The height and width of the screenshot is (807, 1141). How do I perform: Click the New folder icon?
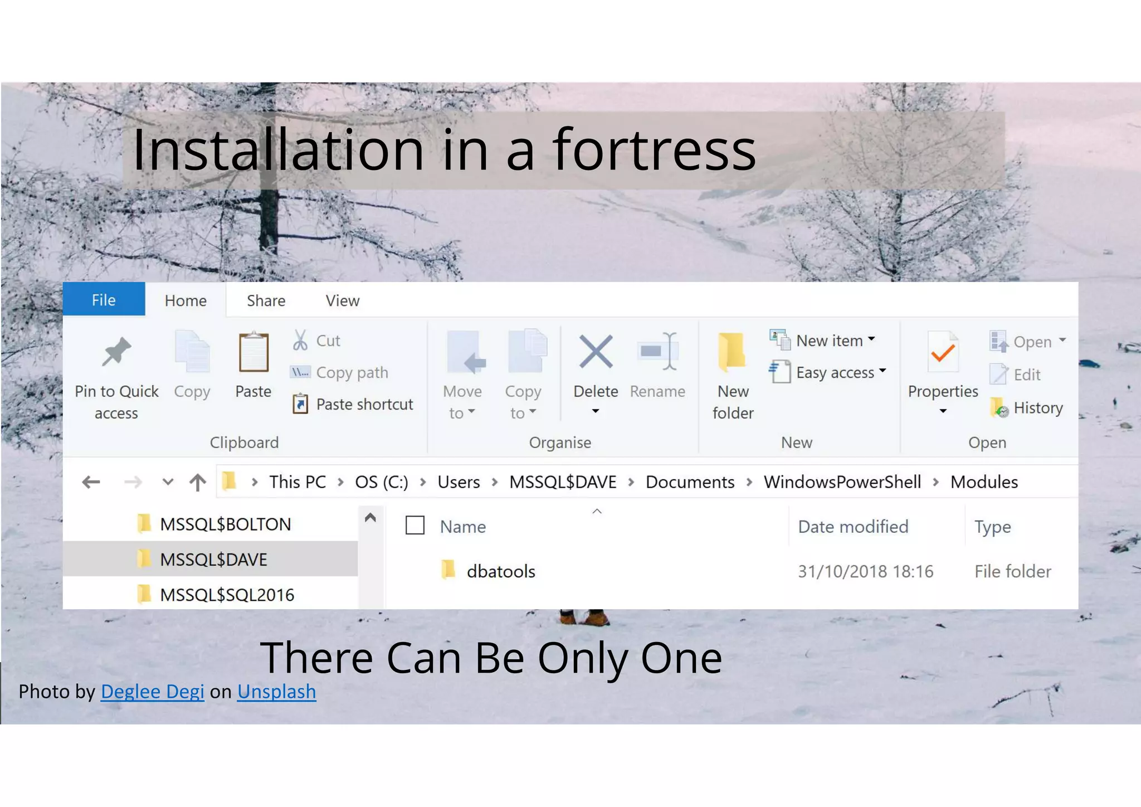click(732, 352)
